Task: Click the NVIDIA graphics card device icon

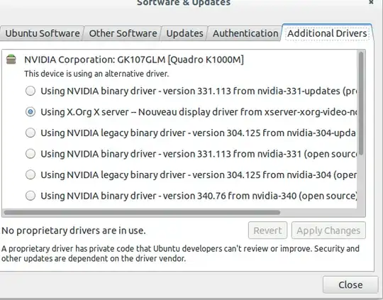Action: click(x=11, y=60)
